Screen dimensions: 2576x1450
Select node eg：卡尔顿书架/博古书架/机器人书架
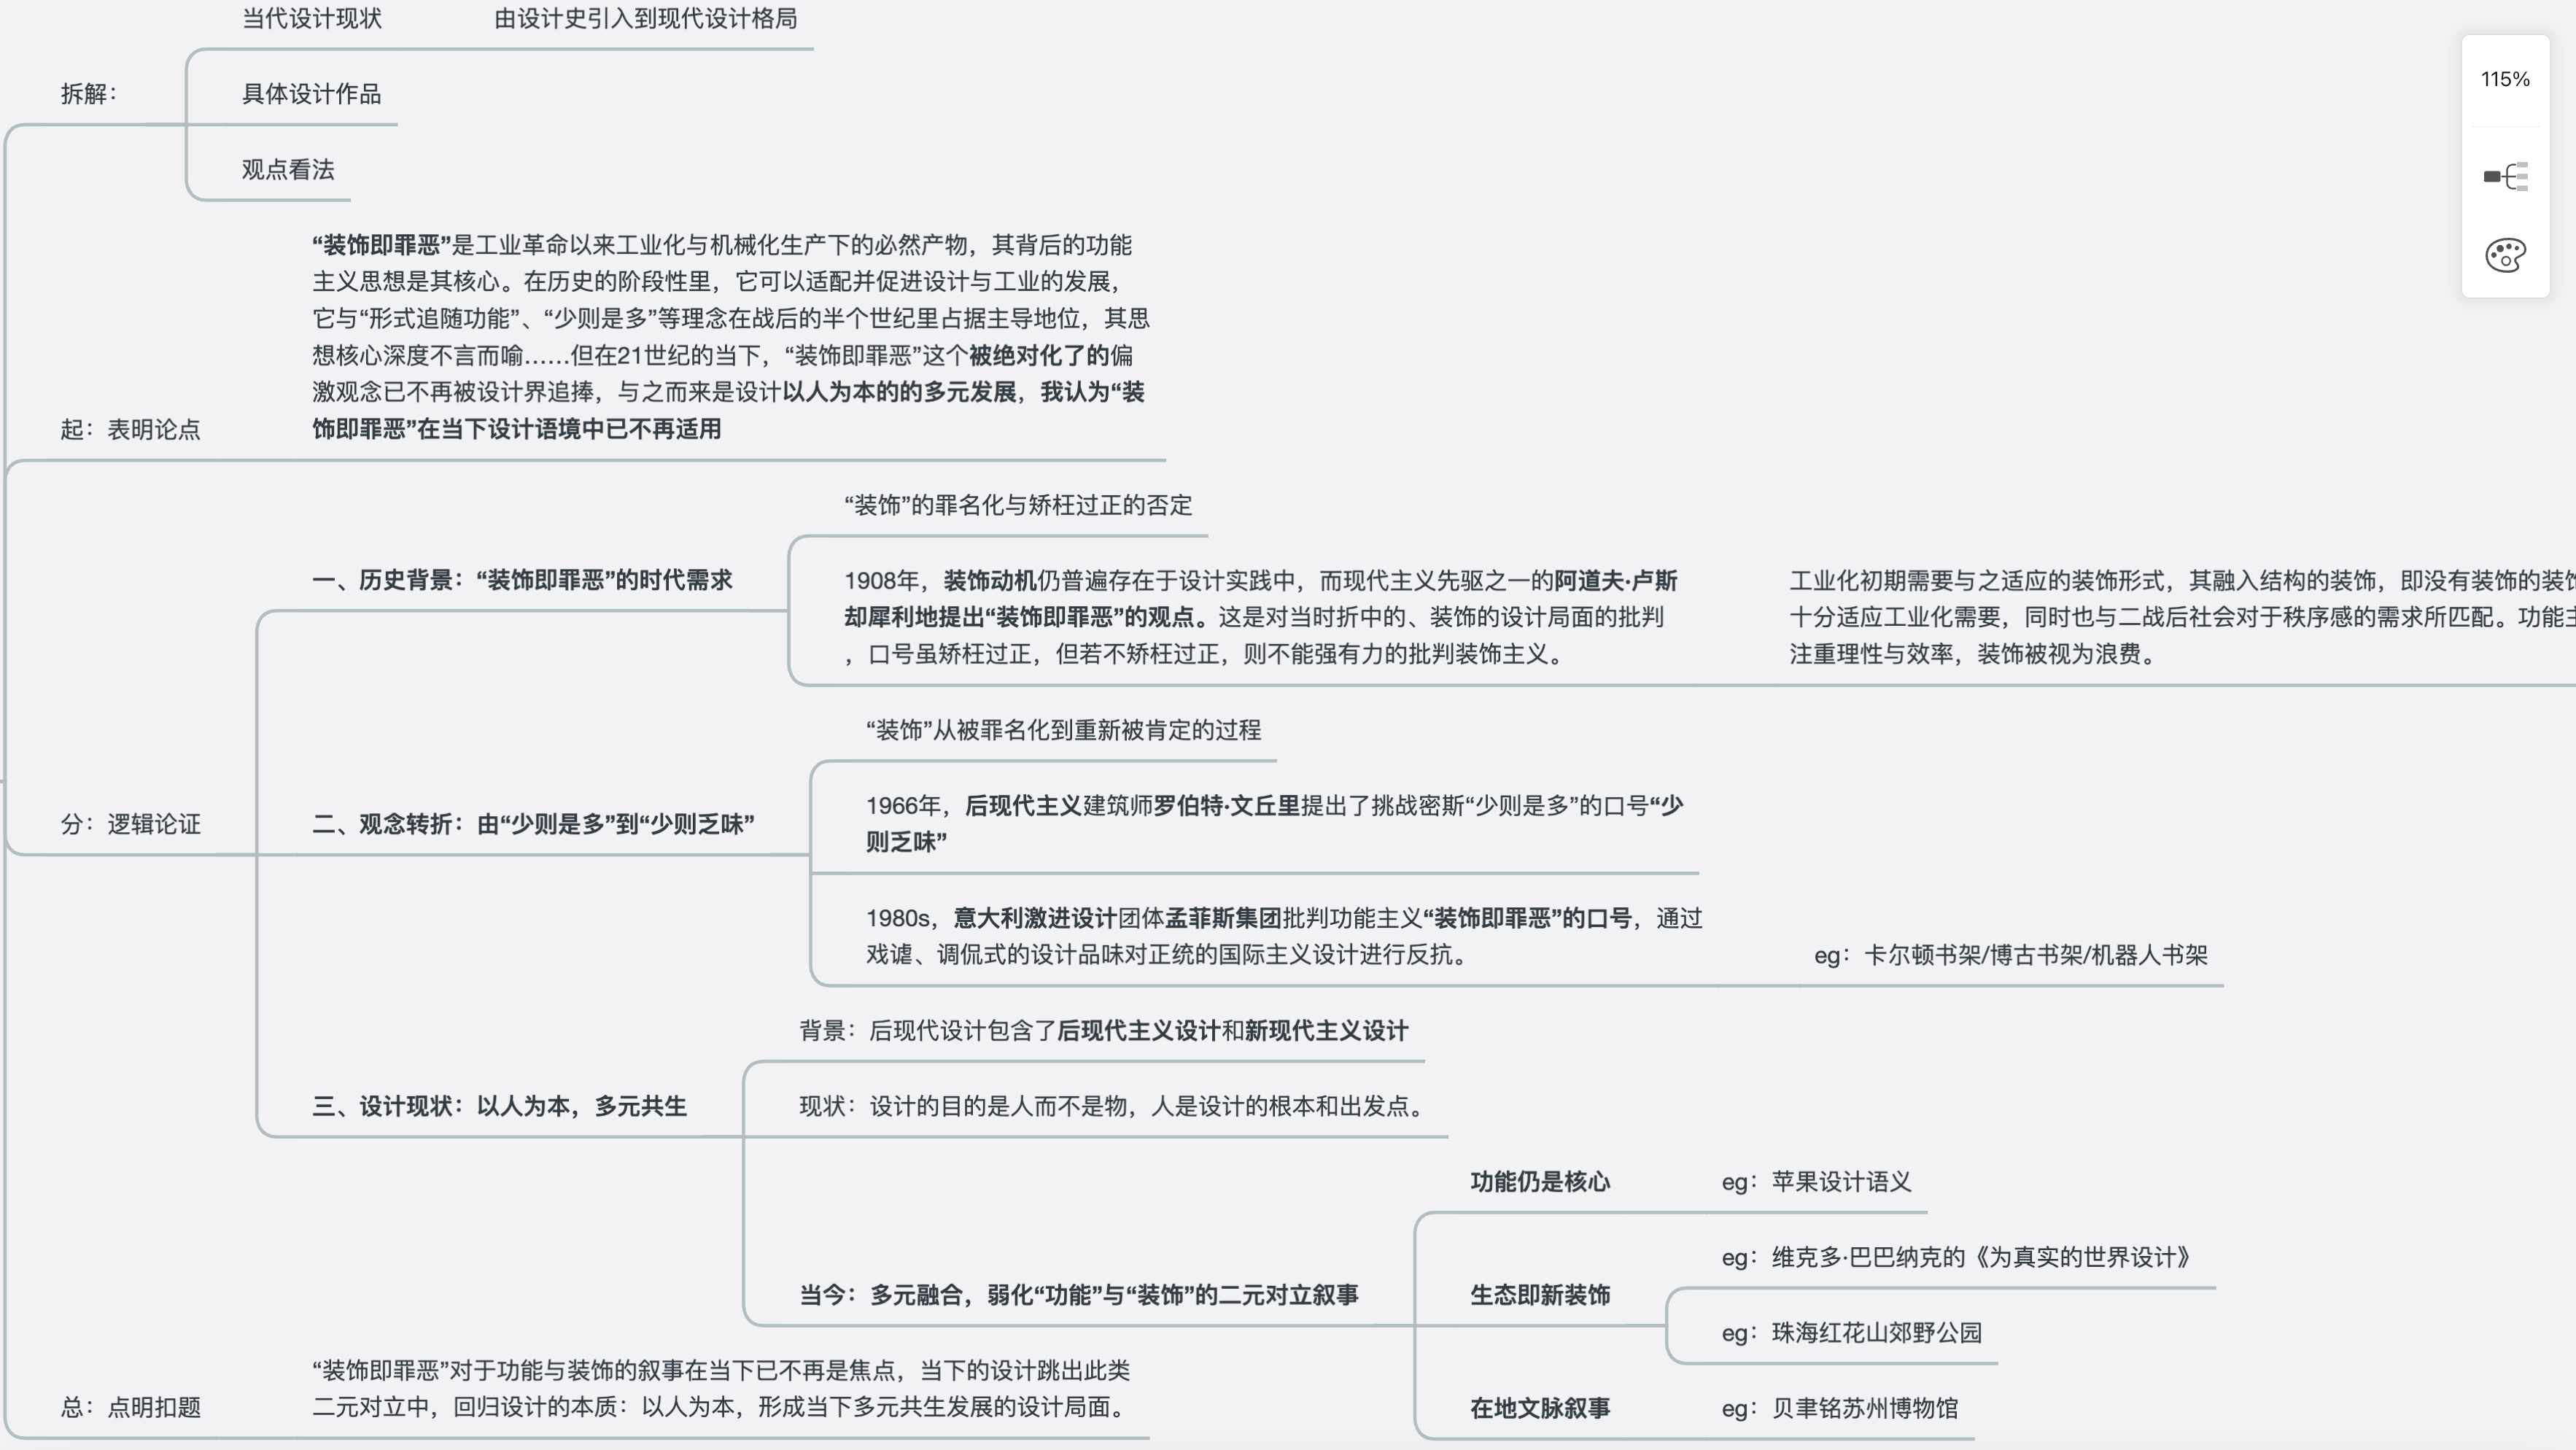(x=2011, y=955)
